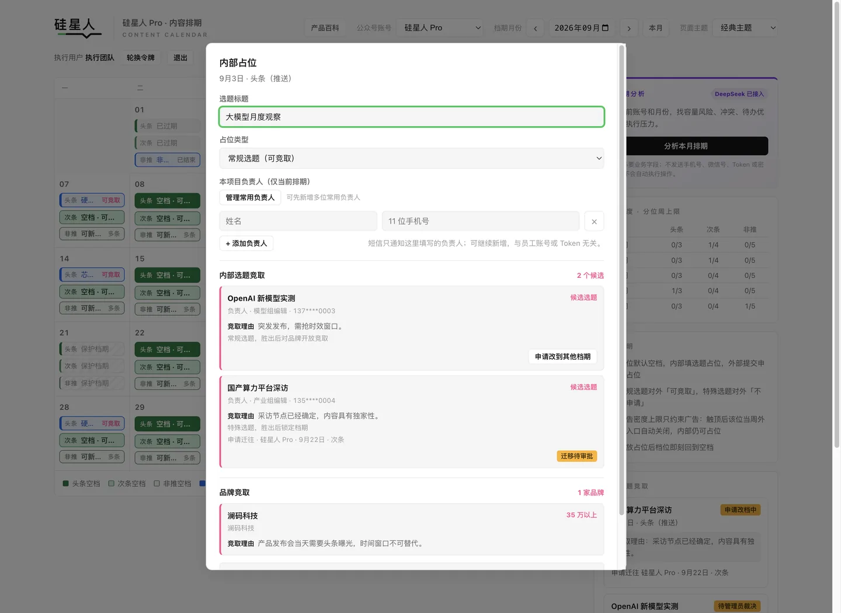Open day 21 头条 保护档期 slot

click(x=92, y=349)
